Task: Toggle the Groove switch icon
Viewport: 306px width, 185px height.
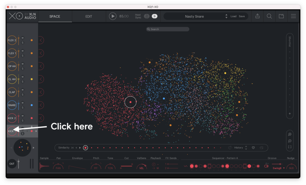Action: (x=266, y=166)
